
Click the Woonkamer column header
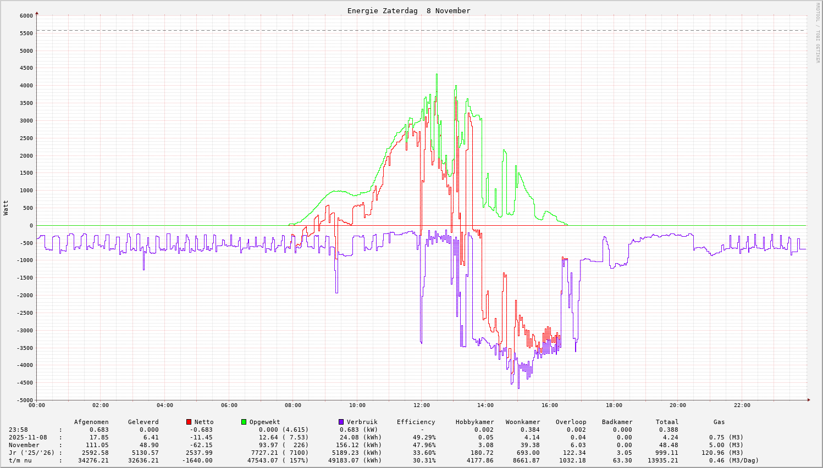522,422
